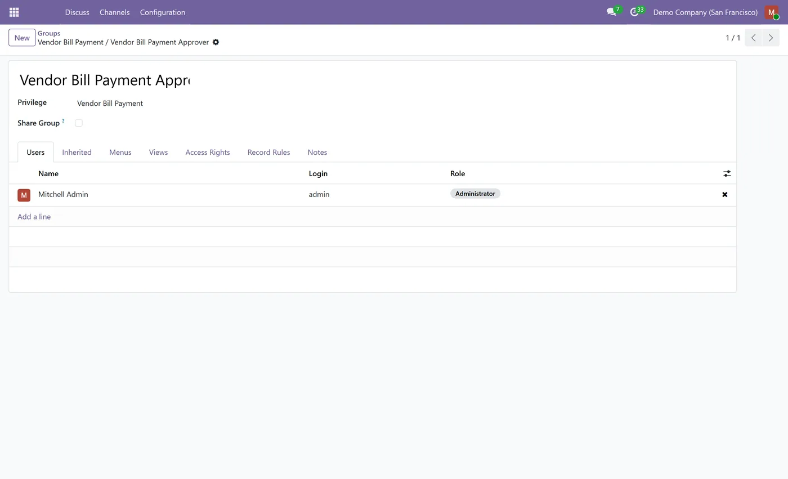The width and height of the screenshot is (788, 479).
Task: Switch to the Record Rules tab
Action: (x=268, y=152)
